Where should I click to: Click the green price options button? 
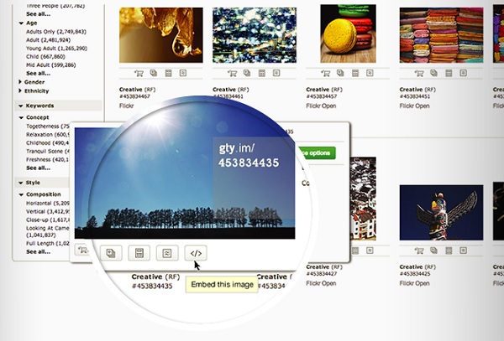pos(317,152)
